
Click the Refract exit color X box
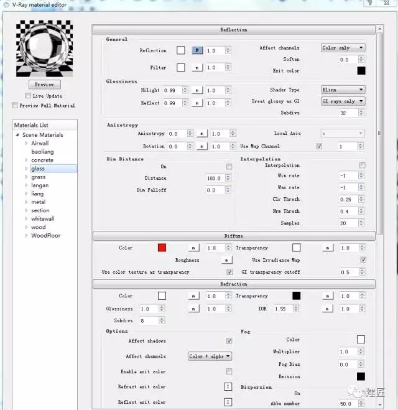point(228,386)
